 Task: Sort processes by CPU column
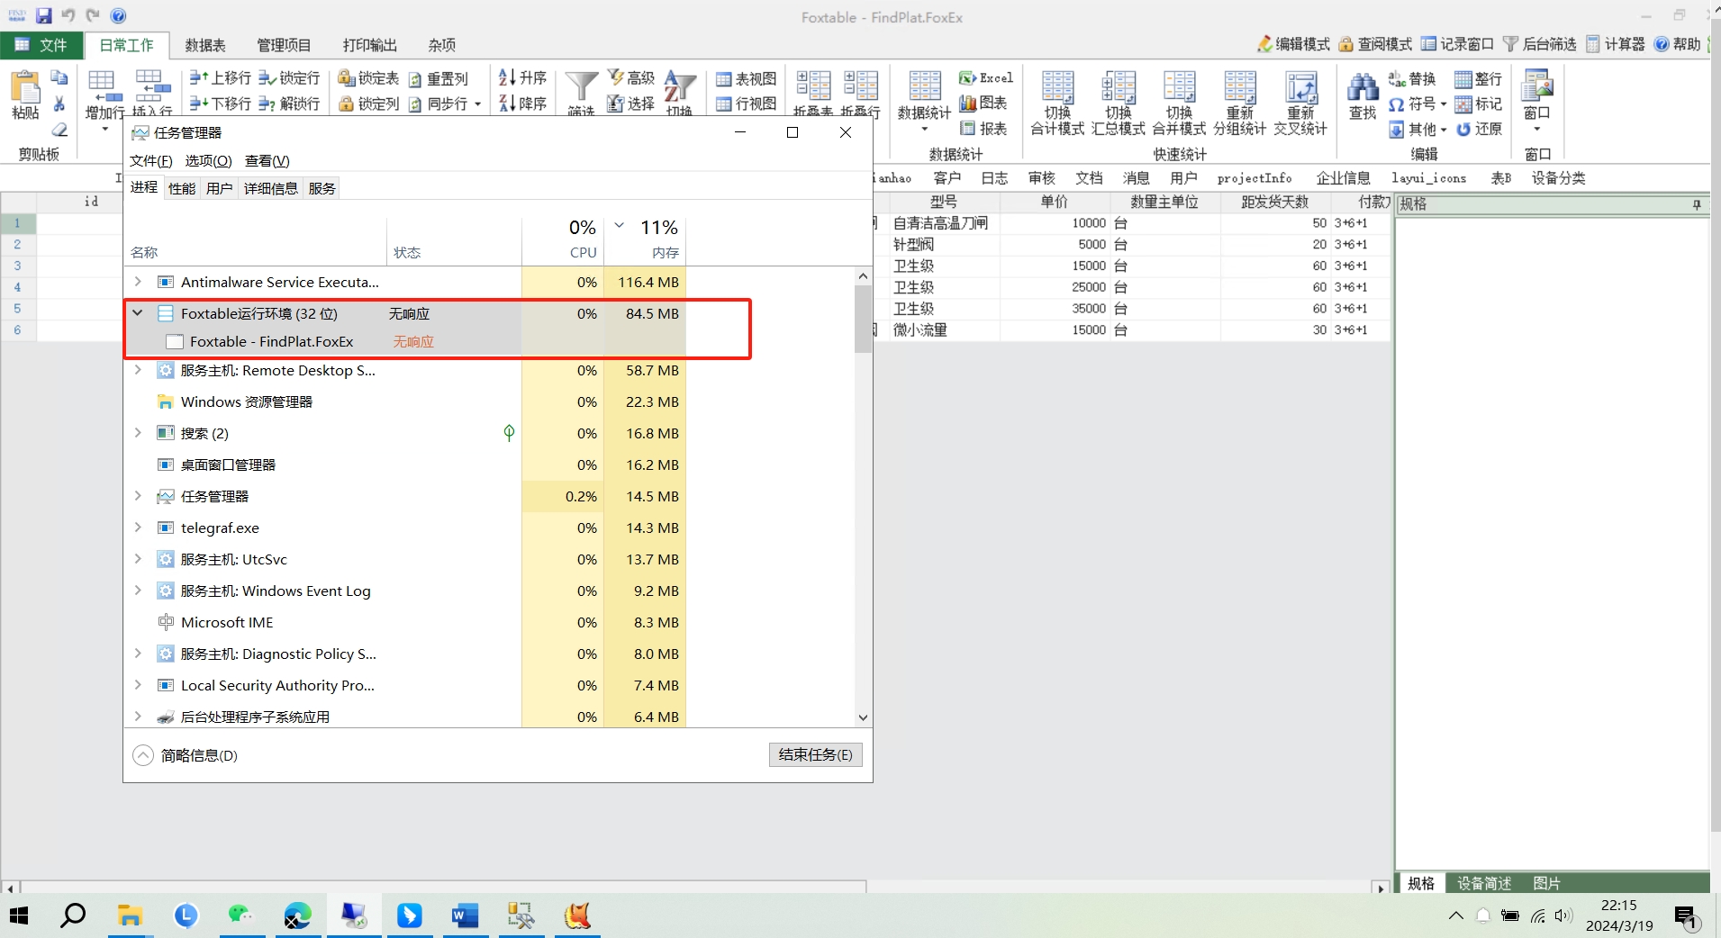pyautogui.click(x=563, y=239)
